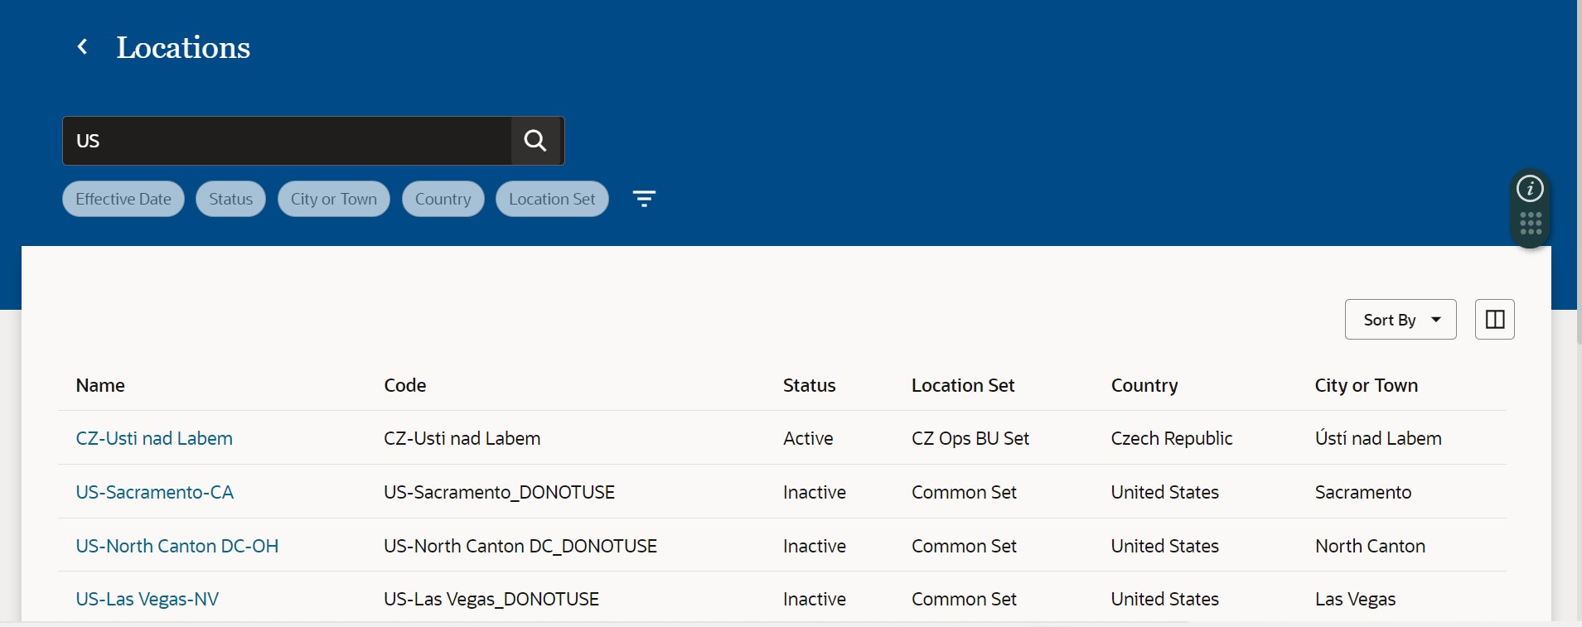
Task: Select the Sacramento city cell
Action: (1363, 492)
